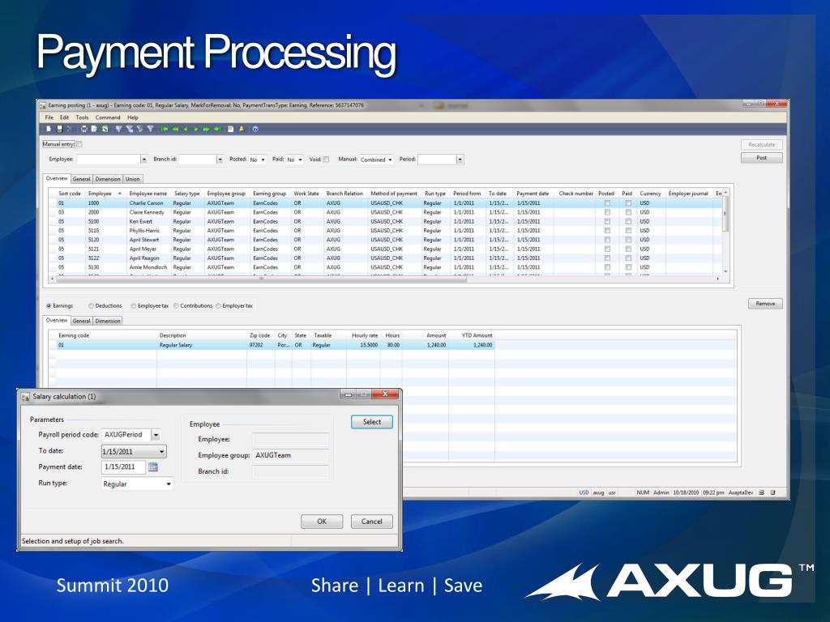Select the Earnings radio button
The width and height of the screenshot is (830, 622).
49,305
